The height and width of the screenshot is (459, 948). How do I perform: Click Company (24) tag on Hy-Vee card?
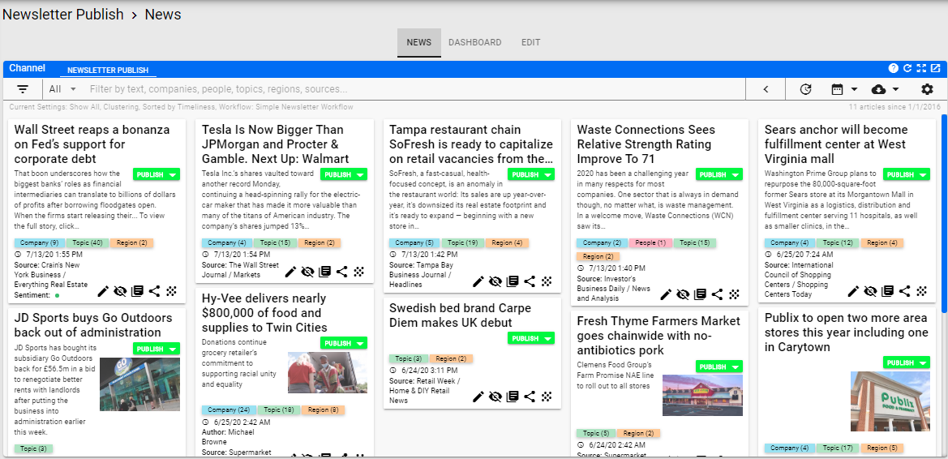point(229,410)
